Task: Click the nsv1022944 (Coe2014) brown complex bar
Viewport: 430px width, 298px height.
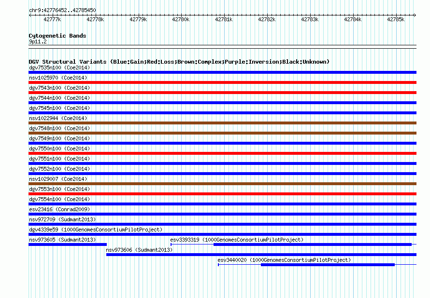Action: point(222,123)
